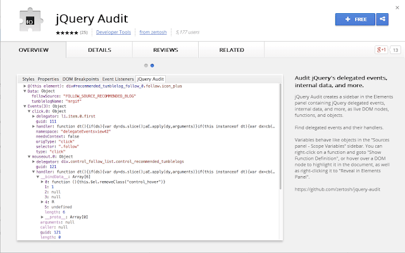Viewport: 405px width, 253px height.
Task: Expand the @(this element) row
Action: click(x=25, y=86)
